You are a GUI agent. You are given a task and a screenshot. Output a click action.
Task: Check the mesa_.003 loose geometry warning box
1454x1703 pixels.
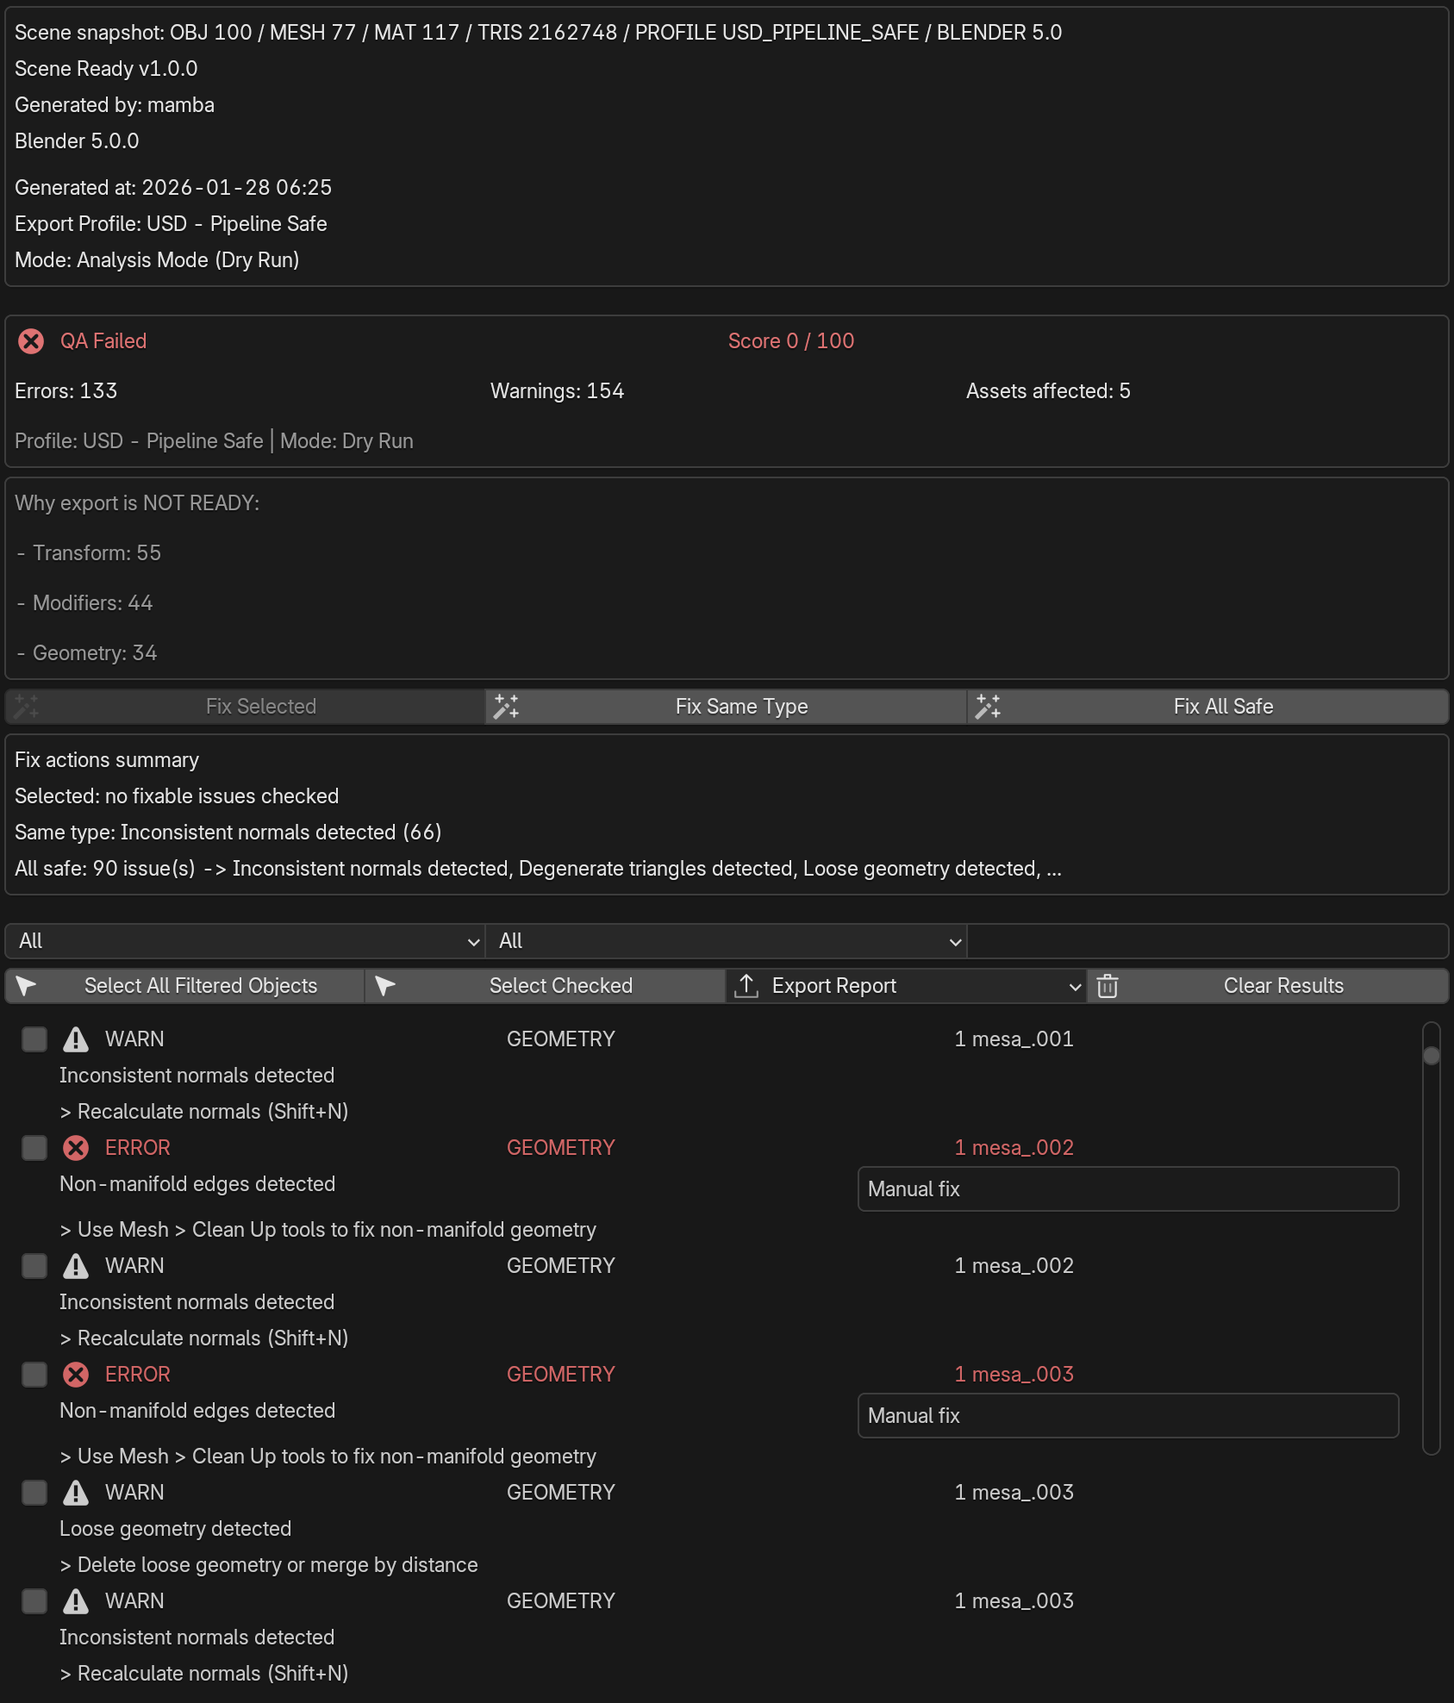click(x=34, y=1493)
